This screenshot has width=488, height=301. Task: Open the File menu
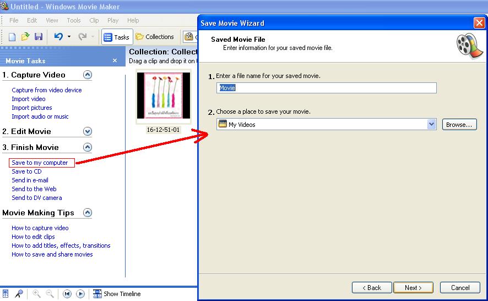[x=14, y=20]
